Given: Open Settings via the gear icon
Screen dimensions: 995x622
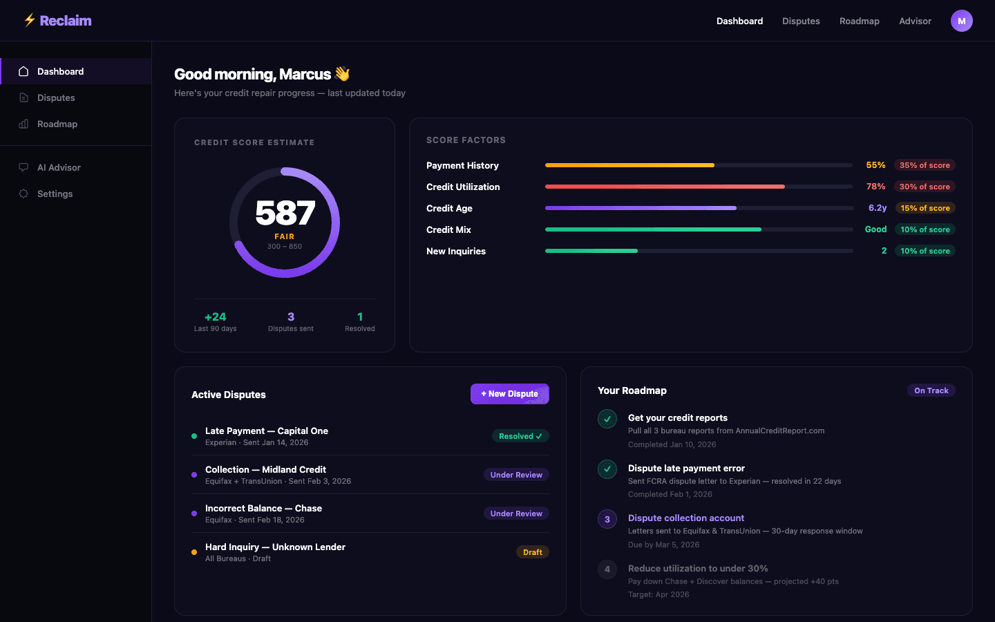Looking at the screenshot, I should click(x=23, y=194).
